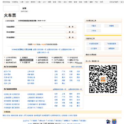
Task: Open the 天津-哈尔滨 train timetable link
Action: pyautogui.click(x=8, y=77)
